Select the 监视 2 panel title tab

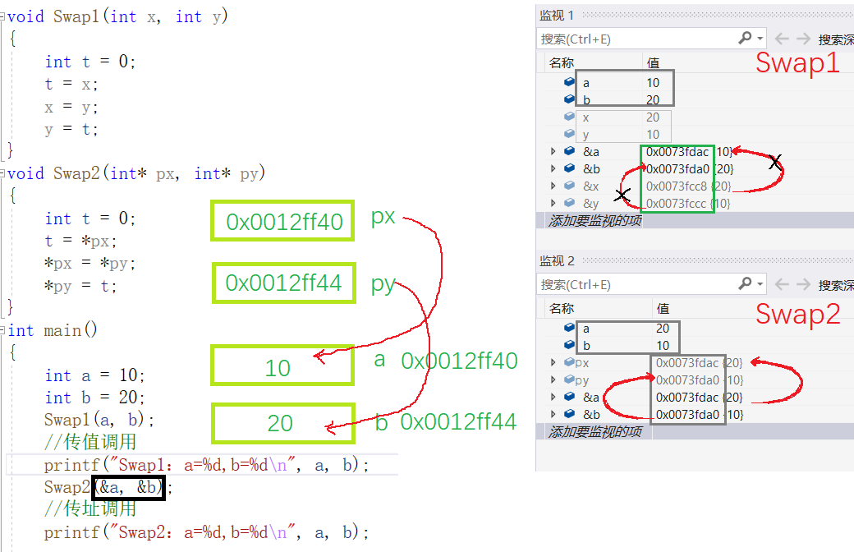pyautogui.click(x=557, y=261)
